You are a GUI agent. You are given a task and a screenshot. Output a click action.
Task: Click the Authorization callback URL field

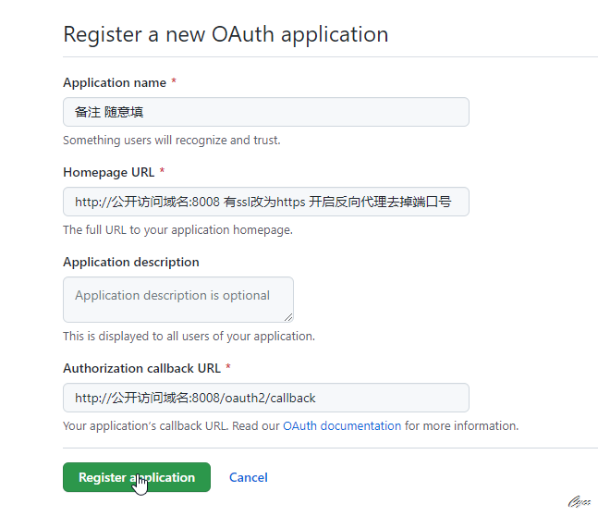(x=266, y=398)
